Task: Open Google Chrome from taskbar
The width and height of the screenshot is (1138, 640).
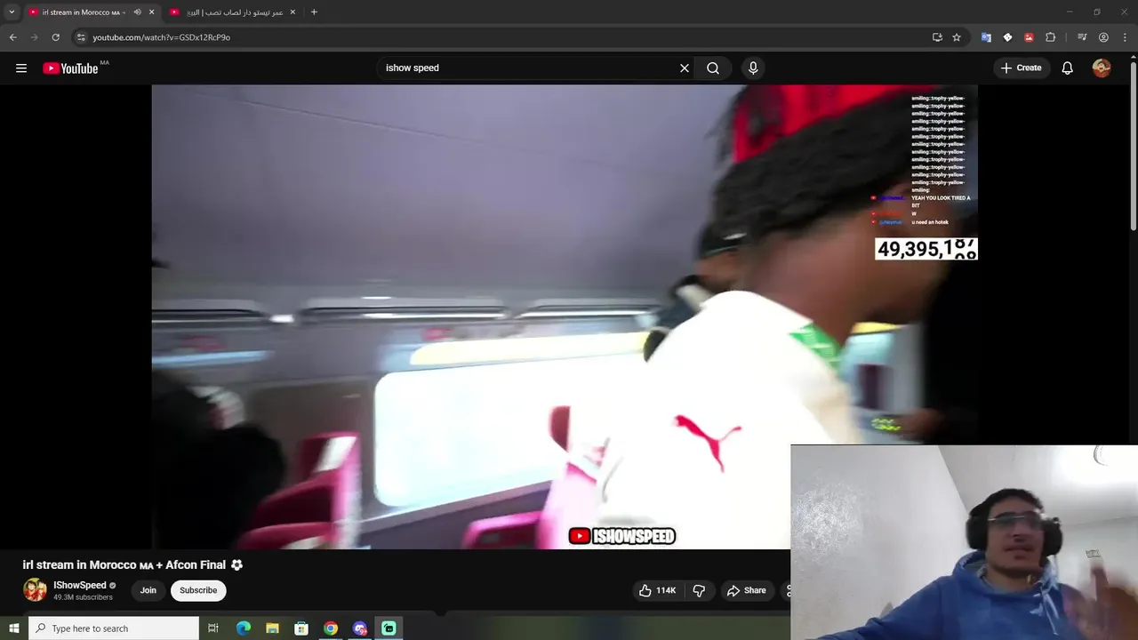Action: [331, 628]
